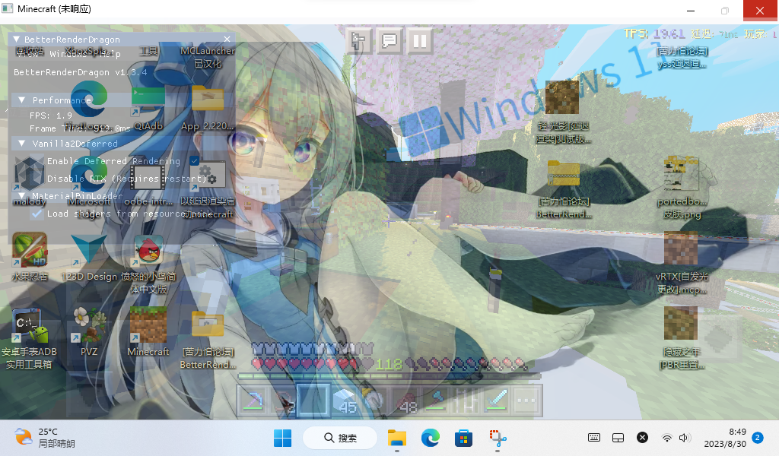Open the vRTX[自发光更改] mcpack file
The width and height of the screenshot is (779, 456).
(x=681, y=264)
